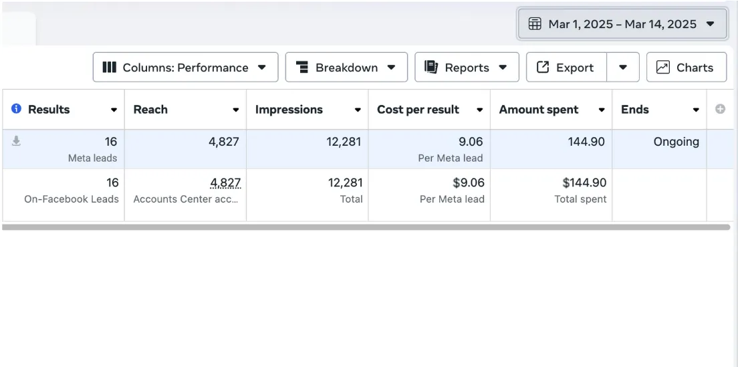This screenshot has height=367, width=738.
Task: Open the extra Export options arrow
Action: pos(623,68)
